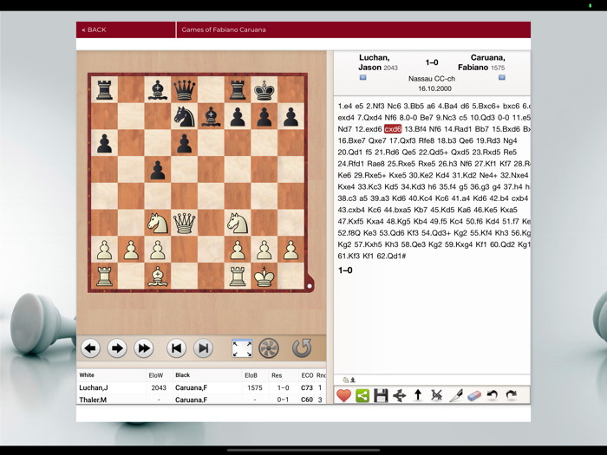Advance one move with right arrow
607x455 pixels.
[x=117, y=348]
